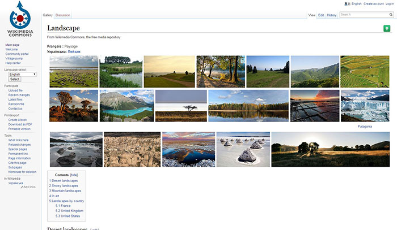Select the Edit tab
The image size is (397, 230).
321,15
